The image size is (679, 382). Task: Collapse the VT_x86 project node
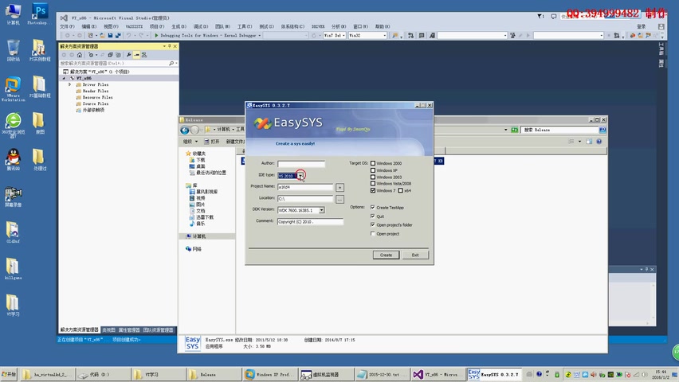click(x=64, y=78)
